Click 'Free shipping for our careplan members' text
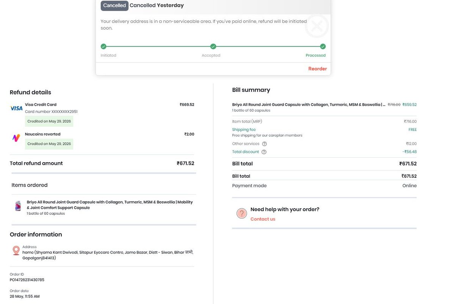 [267, 135]
